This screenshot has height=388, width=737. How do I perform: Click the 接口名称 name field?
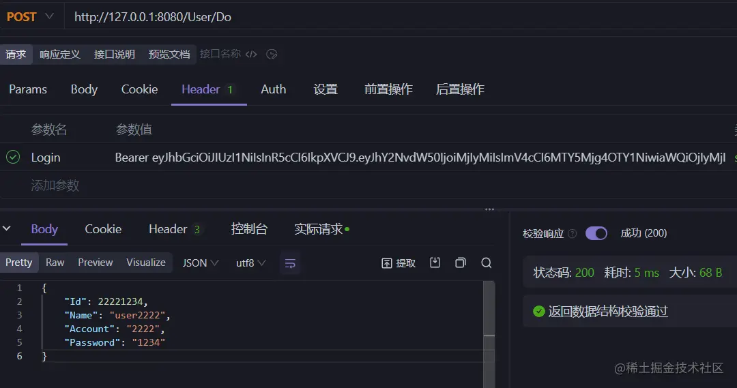point(220,54)
